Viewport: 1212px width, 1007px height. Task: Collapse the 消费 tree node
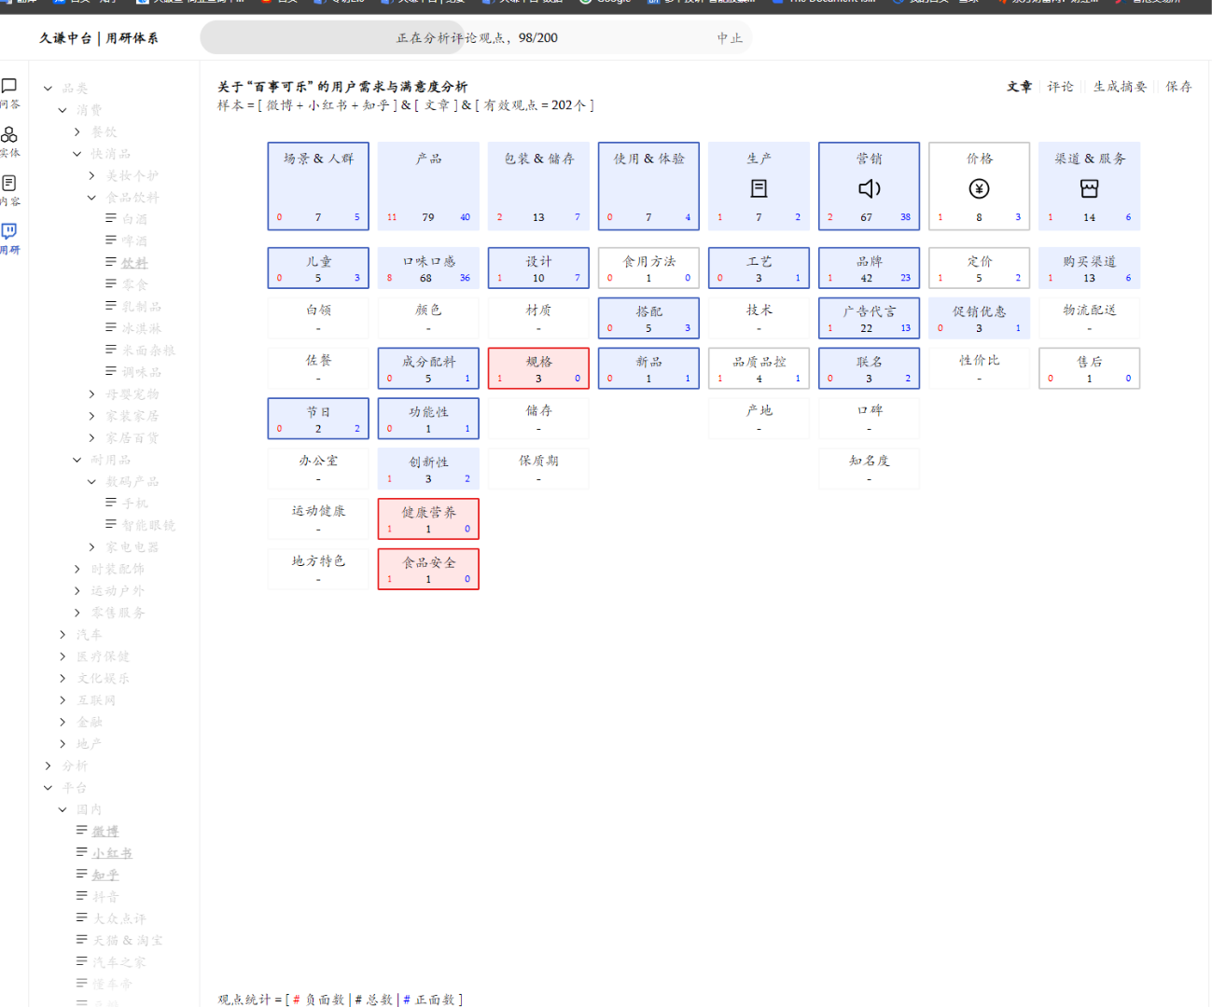pyautogui.click(x=63, y=110)
